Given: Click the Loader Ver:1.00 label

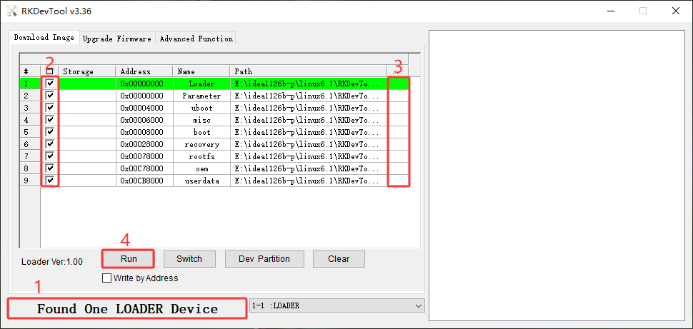Looking at the screenshot, I should point(51,261).
